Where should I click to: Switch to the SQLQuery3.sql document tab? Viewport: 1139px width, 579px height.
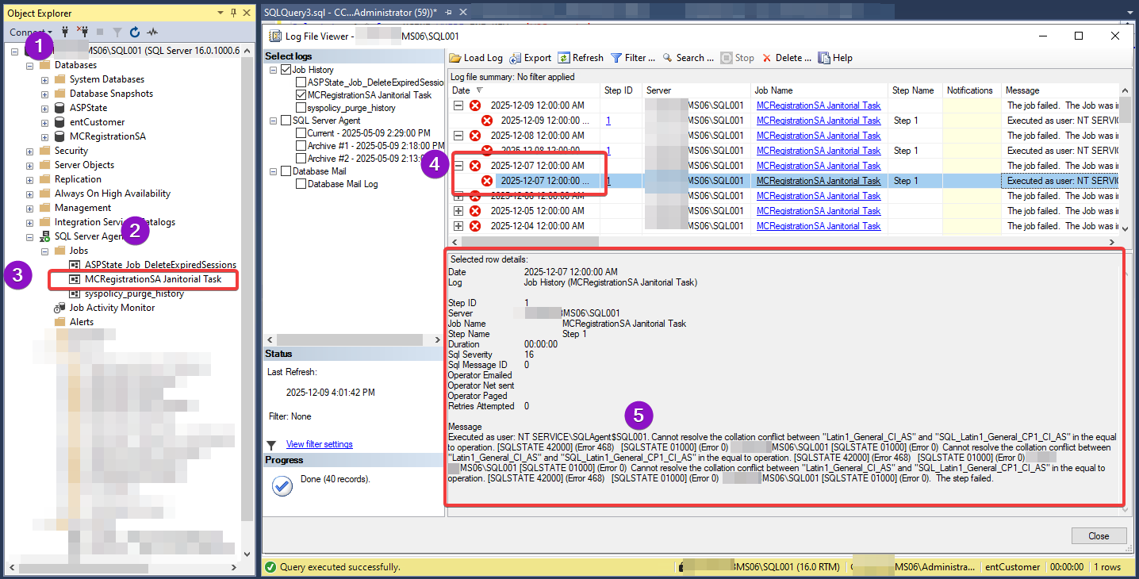pyautogui.click(x=350, y=13)
